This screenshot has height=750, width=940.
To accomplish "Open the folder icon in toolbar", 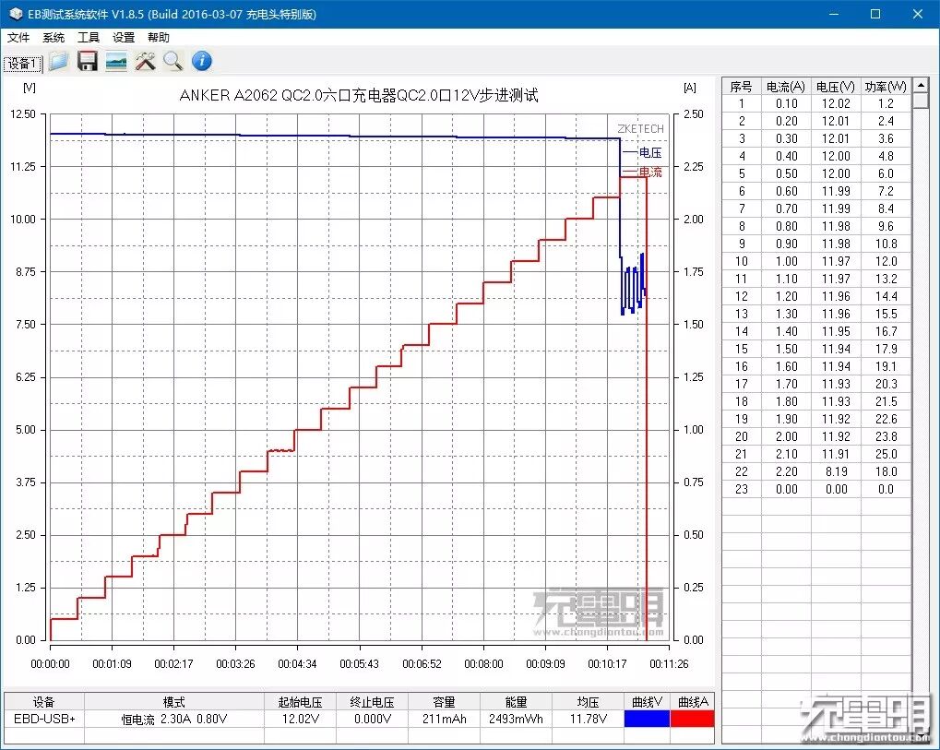I will click(x=59, y=61).
